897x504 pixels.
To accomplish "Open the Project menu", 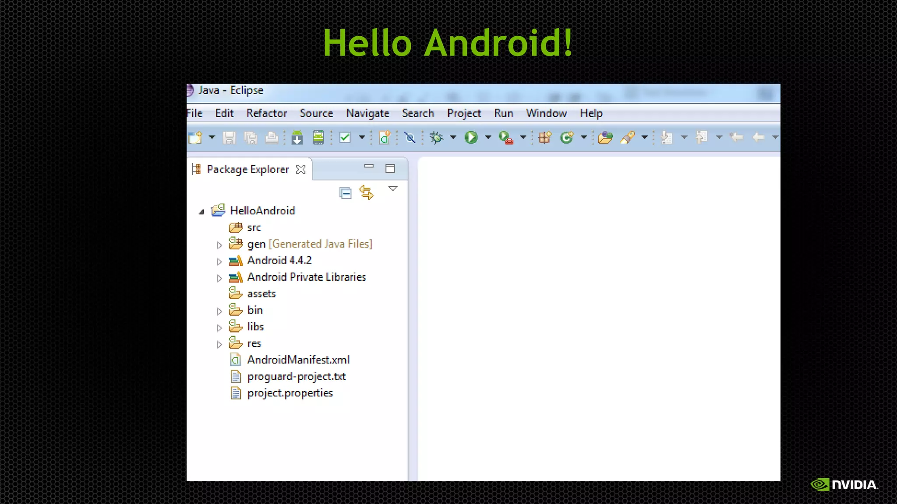I will [x=464, y=114].
